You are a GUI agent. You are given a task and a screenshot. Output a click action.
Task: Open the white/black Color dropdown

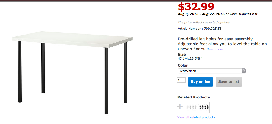tap(212, 71)
